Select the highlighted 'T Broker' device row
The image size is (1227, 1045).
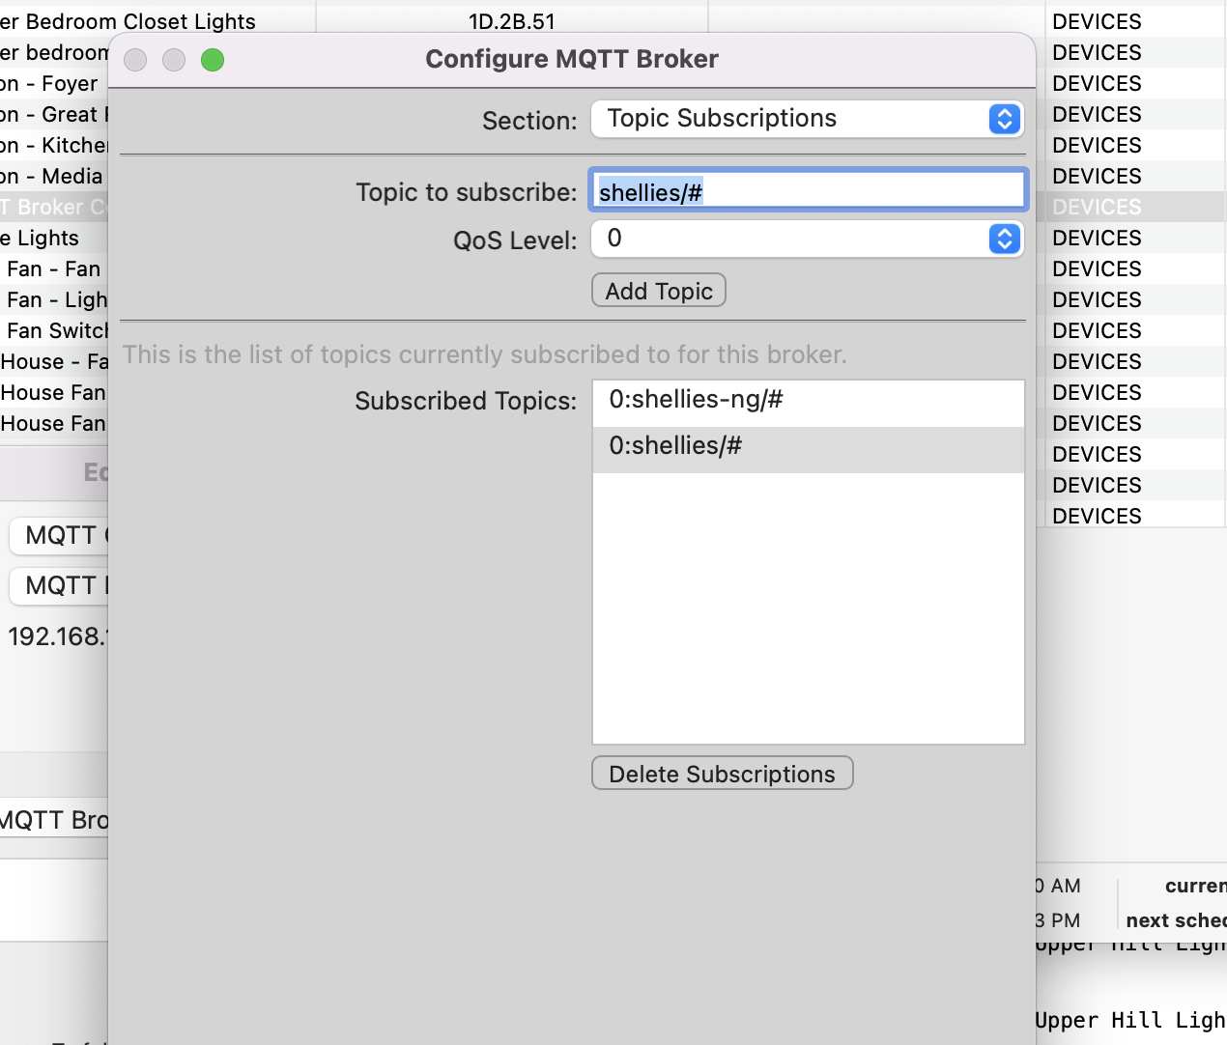coord(54,207)
